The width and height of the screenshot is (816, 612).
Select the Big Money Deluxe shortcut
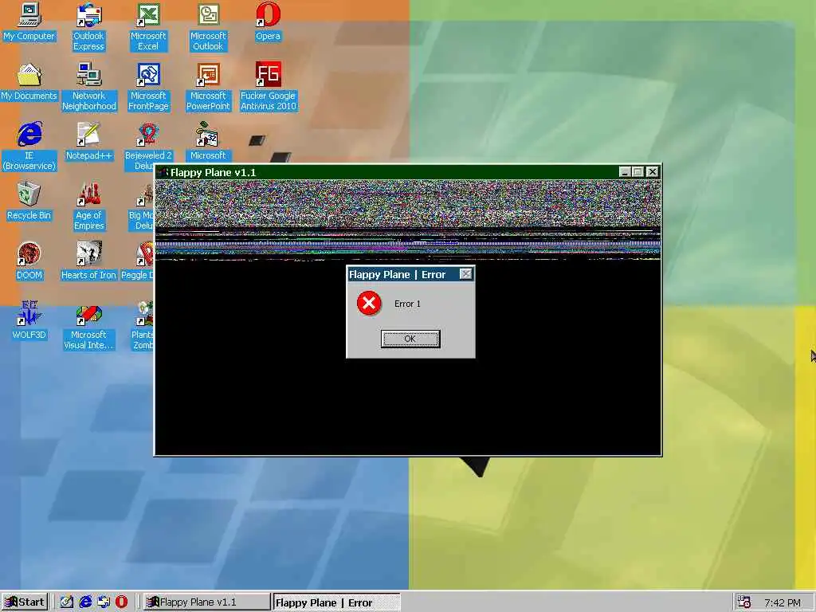click(x=141, y=206)
